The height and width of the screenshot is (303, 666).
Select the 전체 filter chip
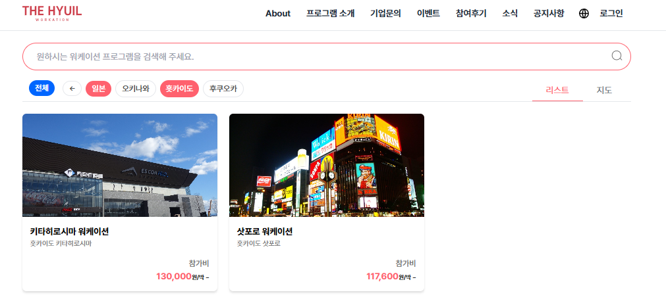point(42,88)
